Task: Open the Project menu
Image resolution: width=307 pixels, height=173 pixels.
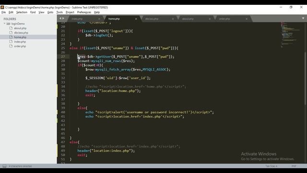Action: pos(70,12)
